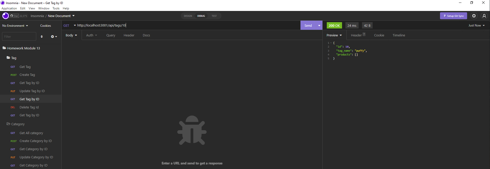Viewport: 490px width, 169px height.
Task: Open the Send options arrow dropdown
Action: [x=319, y=25]
